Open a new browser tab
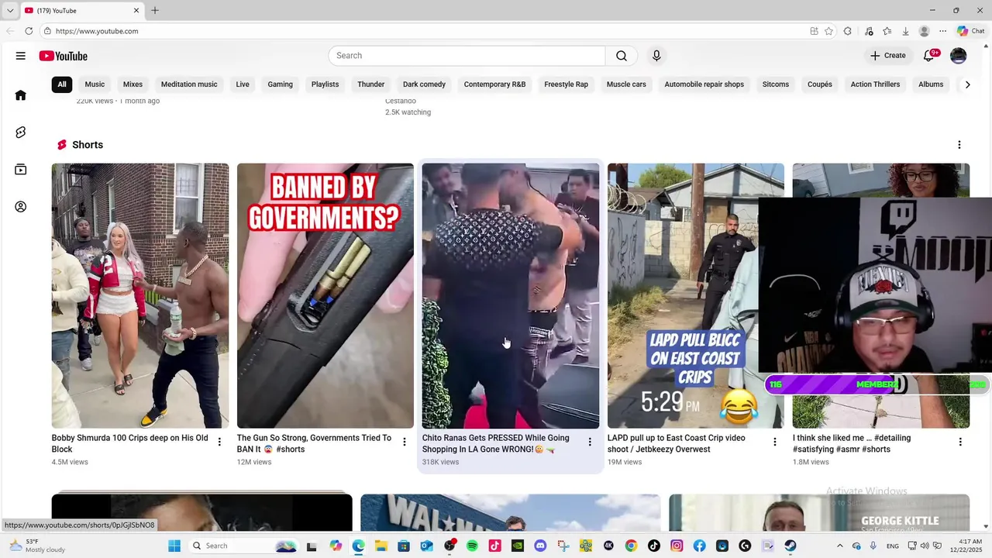Viewport: 992px width, 558px height. (x=155, y=10)
